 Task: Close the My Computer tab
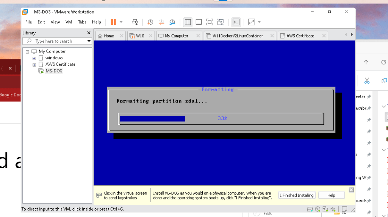[x=198, y=36]
